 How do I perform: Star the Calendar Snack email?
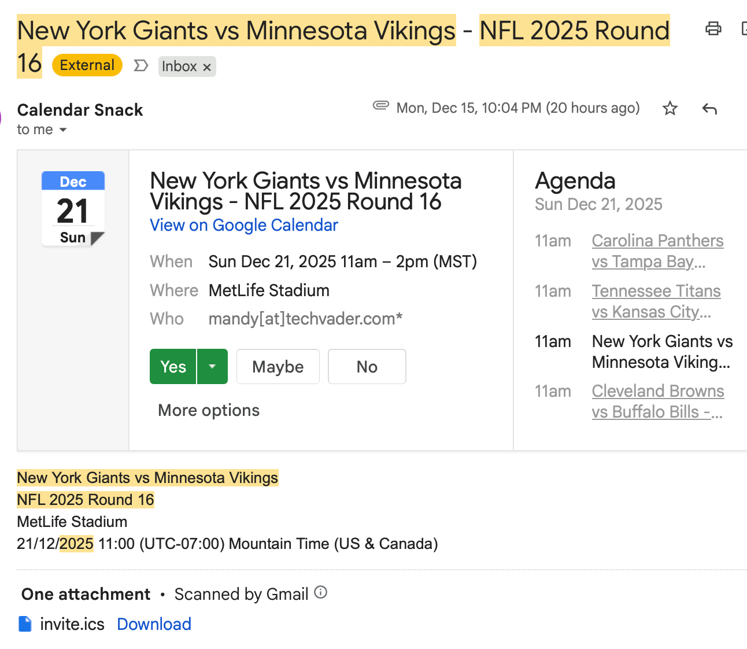coord(670,108)
